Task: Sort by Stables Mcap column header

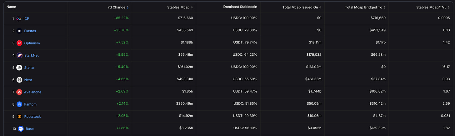Action: (180, 7)
